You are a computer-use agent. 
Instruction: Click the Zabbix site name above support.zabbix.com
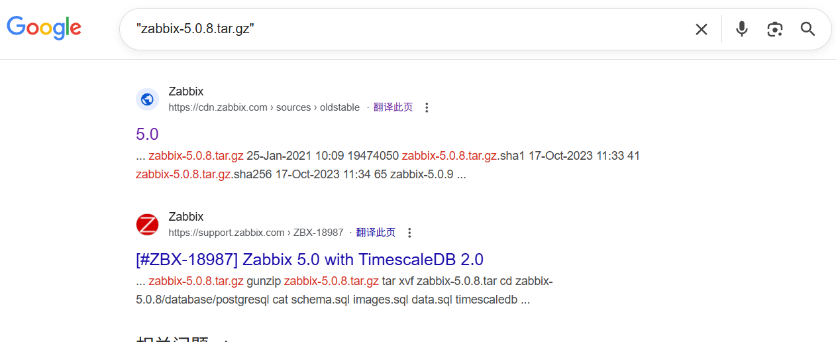click(185, 217)
